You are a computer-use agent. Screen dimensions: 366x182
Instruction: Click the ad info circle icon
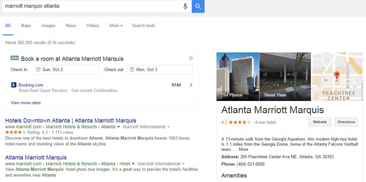[191, 58]
